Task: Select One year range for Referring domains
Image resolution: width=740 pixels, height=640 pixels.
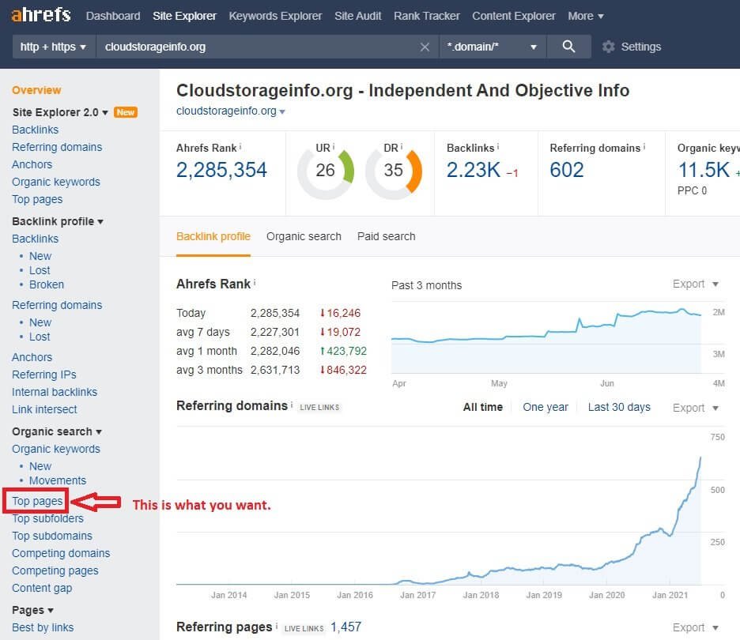Action: click(x=545, y=407)
